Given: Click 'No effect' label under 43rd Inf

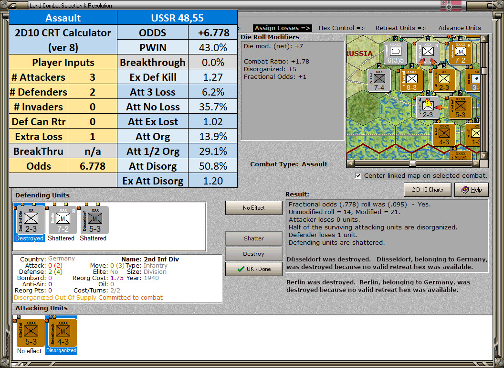Looking at the screenshot, I should 29,351.
